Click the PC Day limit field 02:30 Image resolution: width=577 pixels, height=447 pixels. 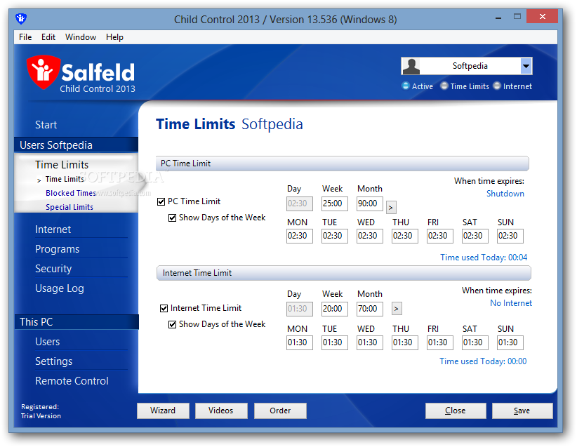click(x=300, y=204)
